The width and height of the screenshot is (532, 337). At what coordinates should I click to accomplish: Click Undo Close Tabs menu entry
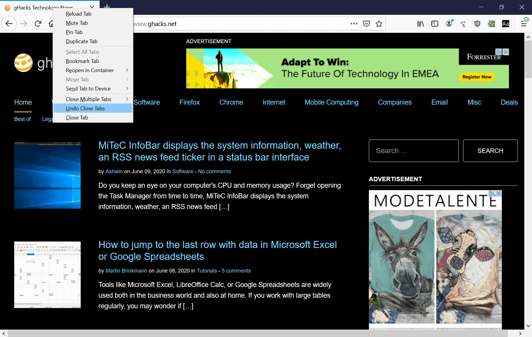click(x=93, y=108)
